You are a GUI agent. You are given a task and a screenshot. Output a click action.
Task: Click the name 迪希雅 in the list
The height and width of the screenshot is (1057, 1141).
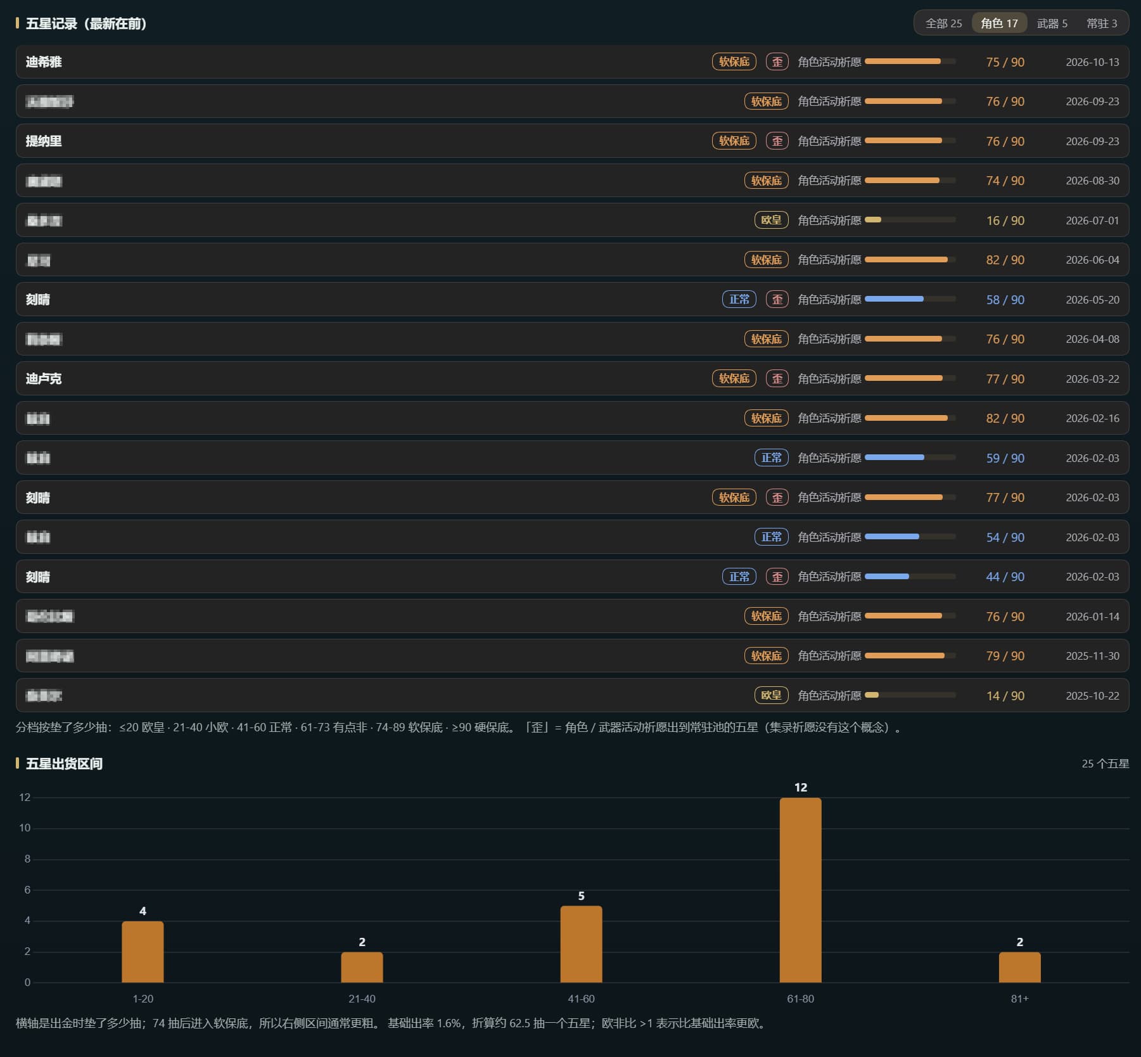coord(44,61)
